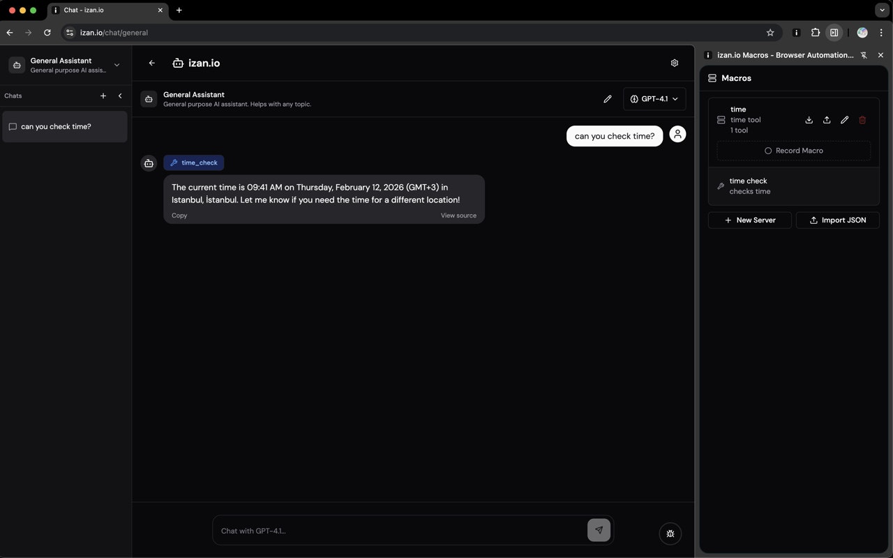Viewport: 893px width, 558px height.
Task: Import JSON into Macros
Action: coord(838,220)
